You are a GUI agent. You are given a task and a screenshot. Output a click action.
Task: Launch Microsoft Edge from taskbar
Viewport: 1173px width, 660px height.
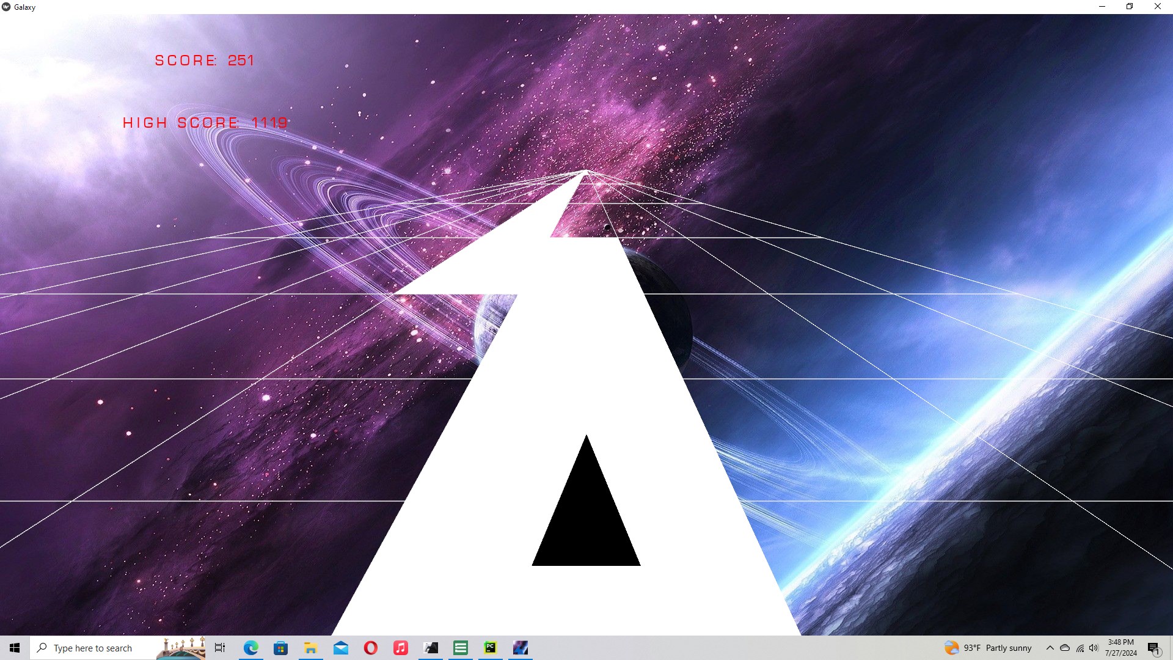click(x=250, y=648)
